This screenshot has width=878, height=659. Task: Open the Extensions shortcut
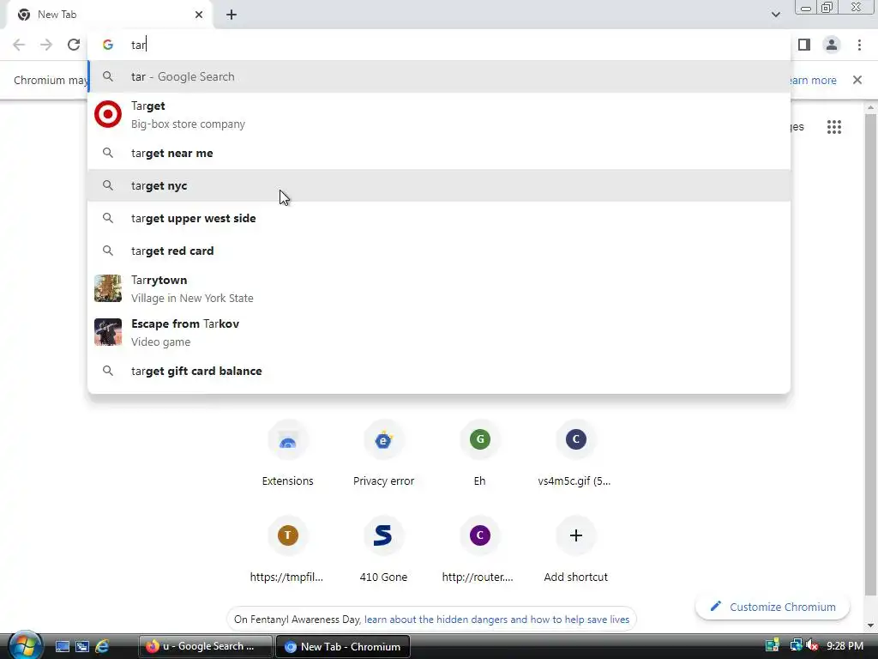287,455
